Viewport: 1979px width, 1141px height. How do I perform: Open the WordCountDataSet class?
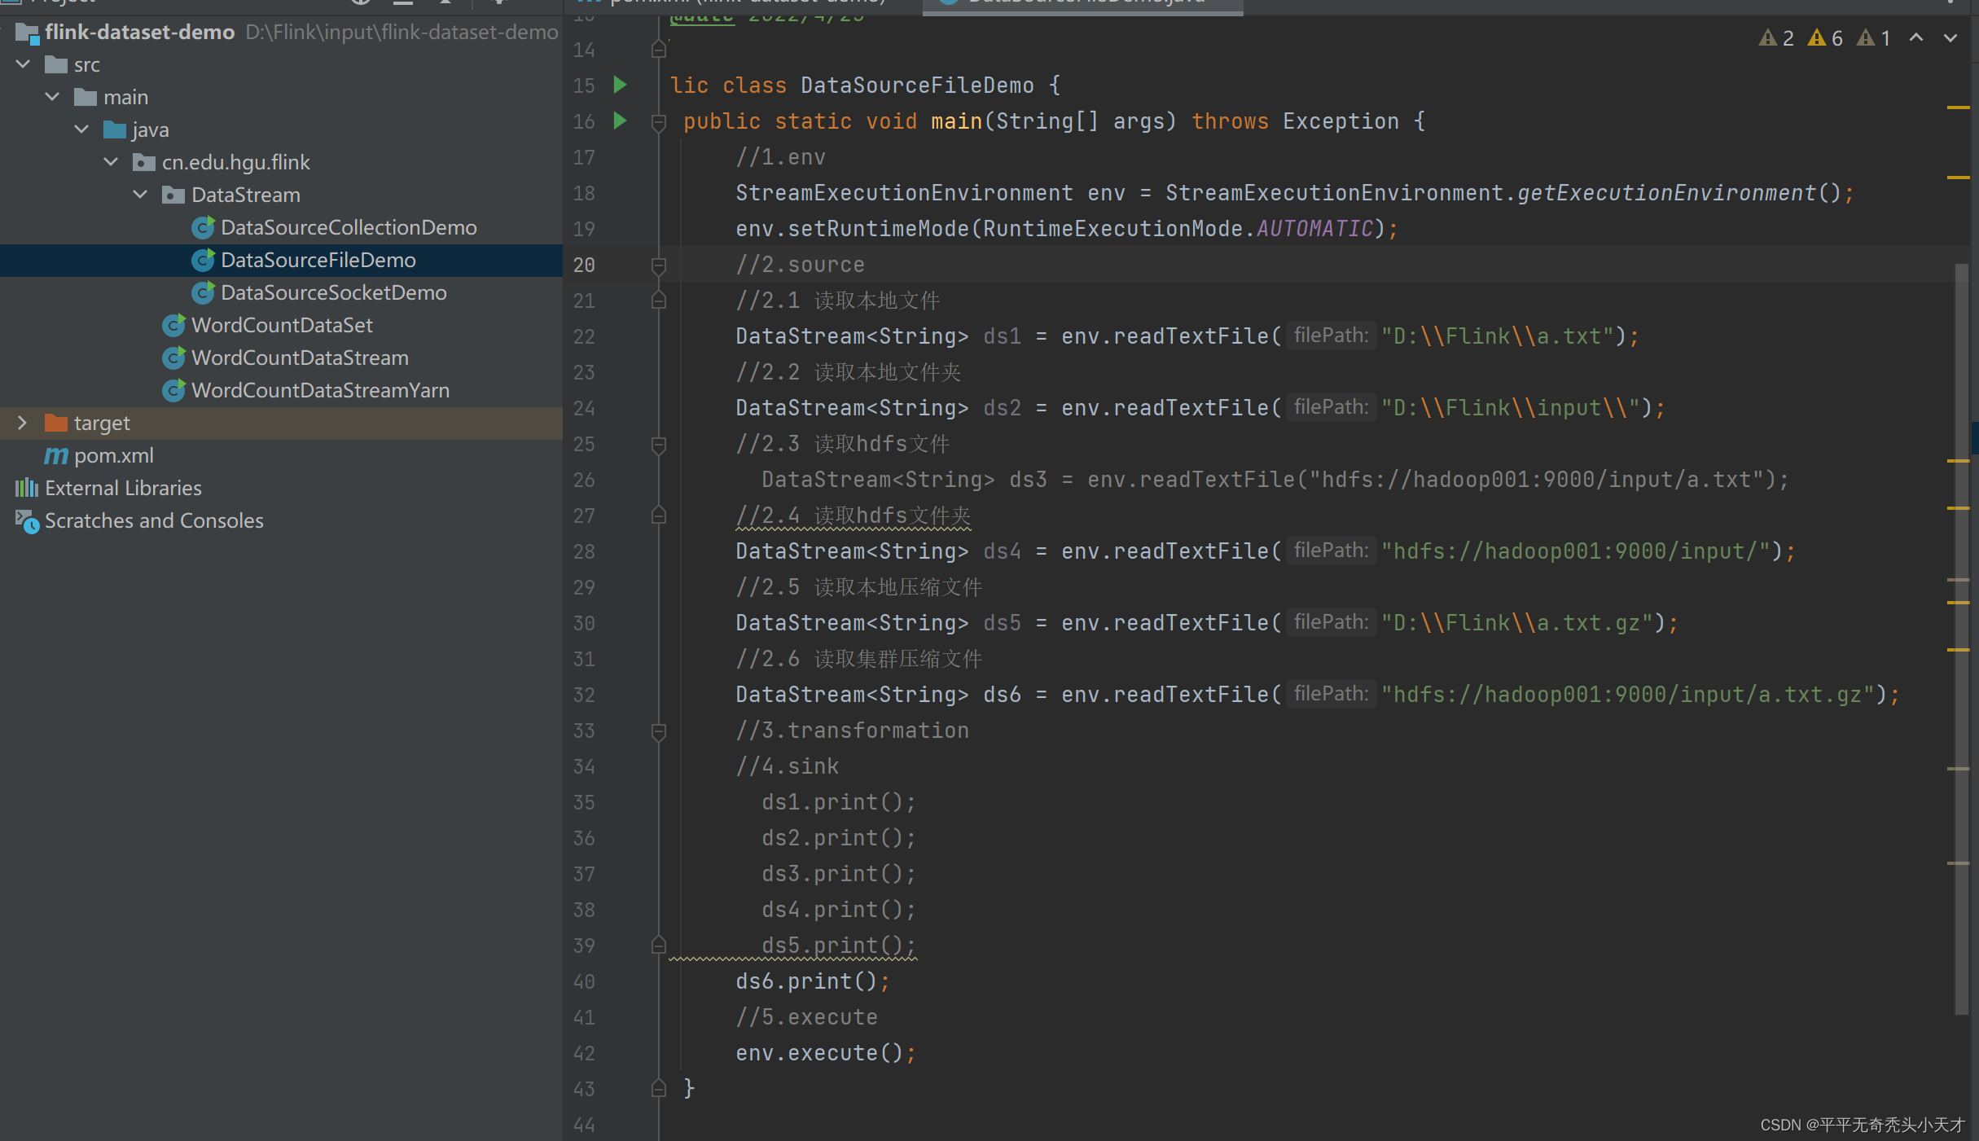coord(282,325)
